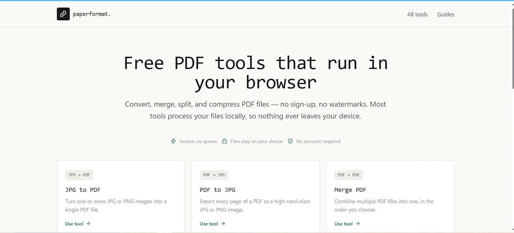Open the All tools menu item
Viewport: 514px width, 233px height.
coord(417,14)
